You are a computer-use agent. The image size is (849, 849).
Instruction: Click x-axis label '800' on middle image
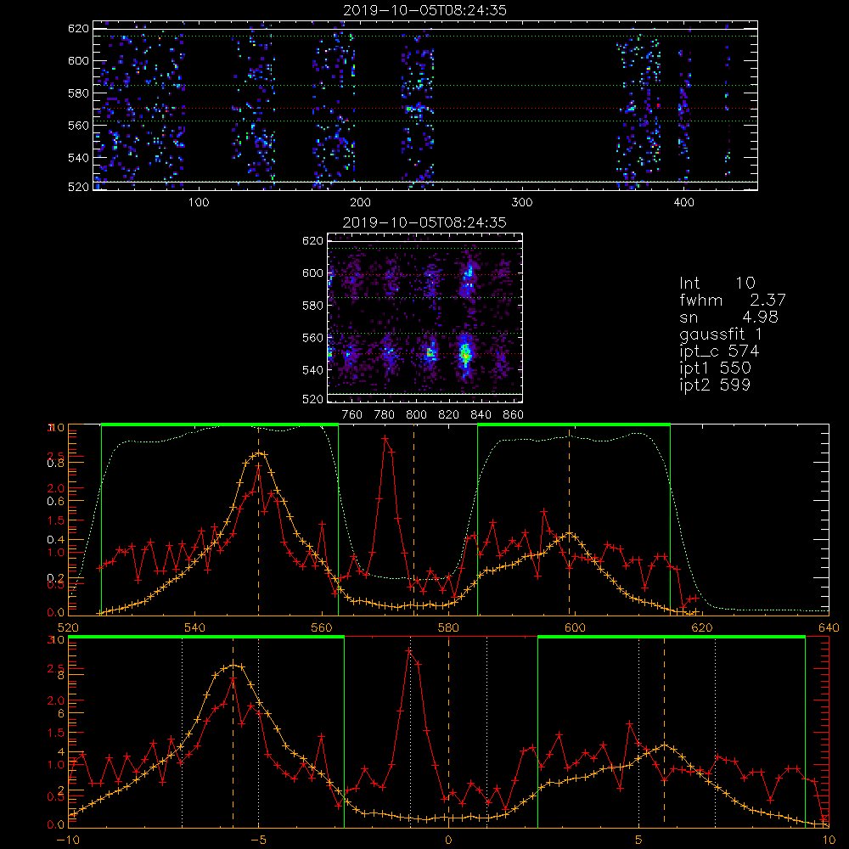[416, 415]
